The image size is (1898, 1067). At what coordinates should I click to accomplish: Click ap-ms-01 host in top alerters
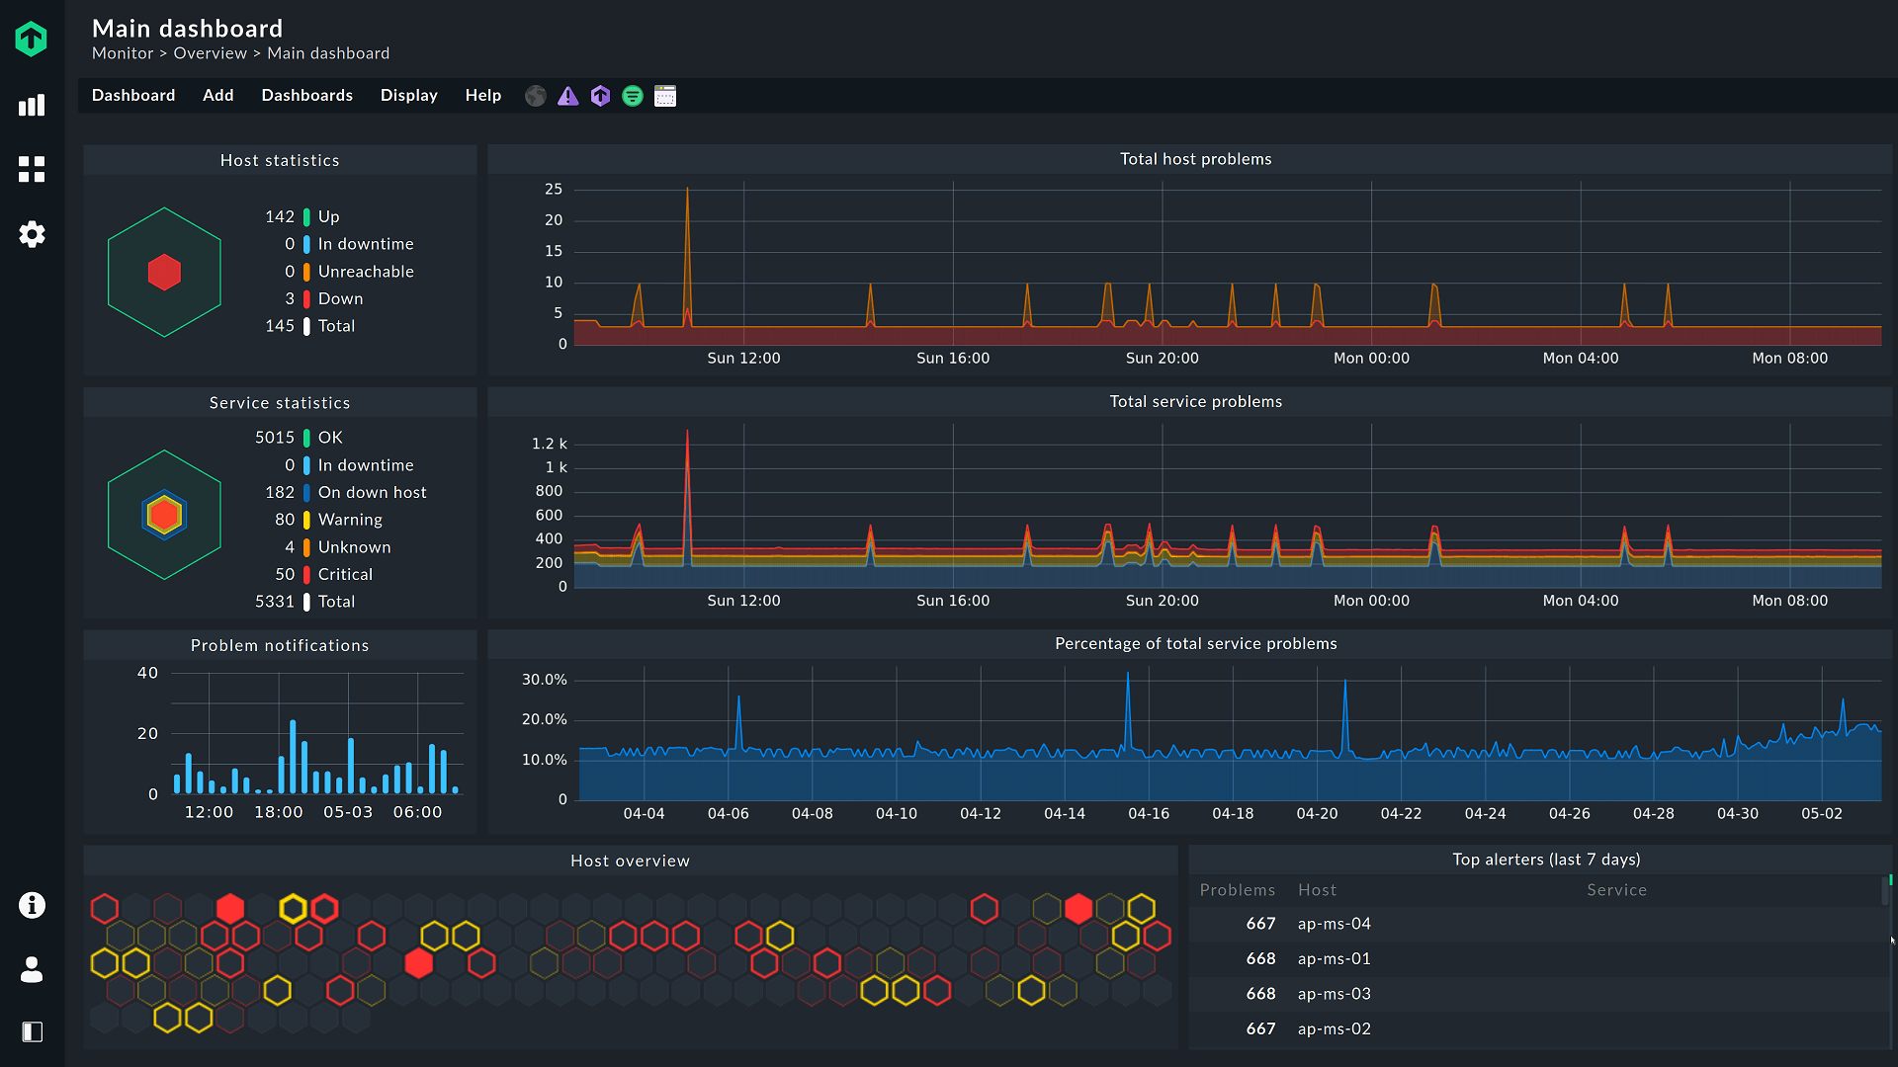point(1334,957)
